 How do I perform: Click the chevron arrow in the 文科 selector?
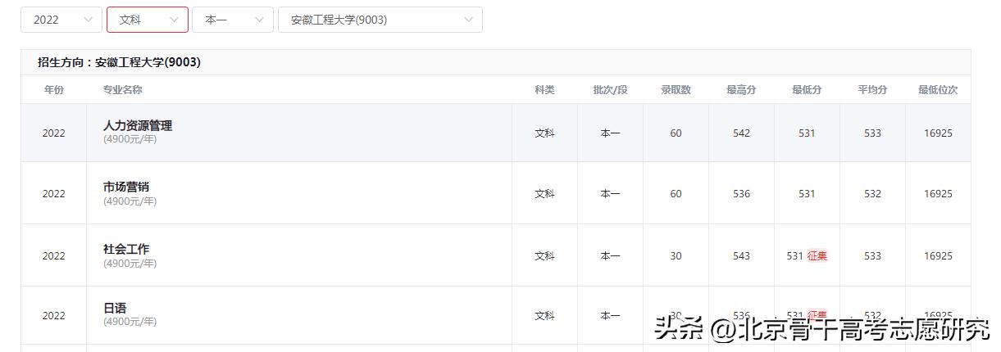click(174, 20)
